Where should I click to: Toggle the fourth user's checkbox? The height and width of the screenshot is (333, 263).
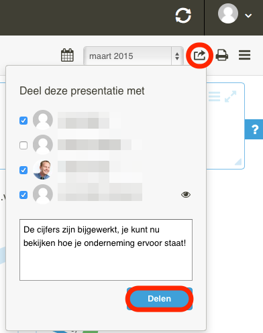23,195
